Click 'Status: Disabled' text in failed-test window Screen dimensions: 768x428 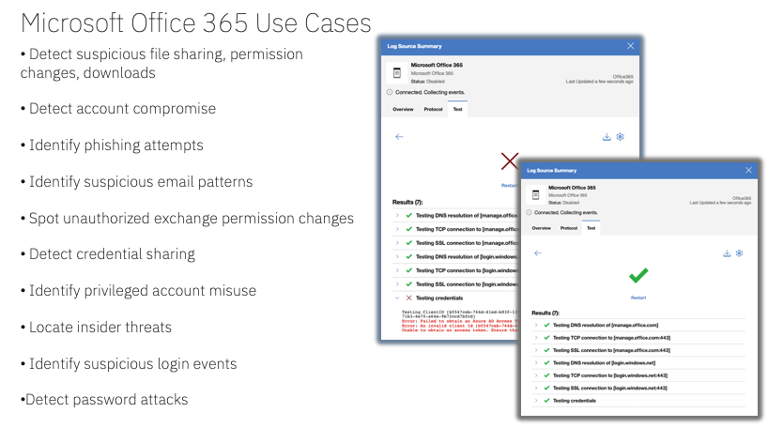point(427,82)
